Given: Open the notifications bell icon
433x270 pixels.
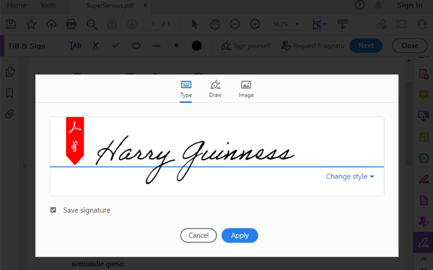Looking at the screenshot, I should click(378, 5).
